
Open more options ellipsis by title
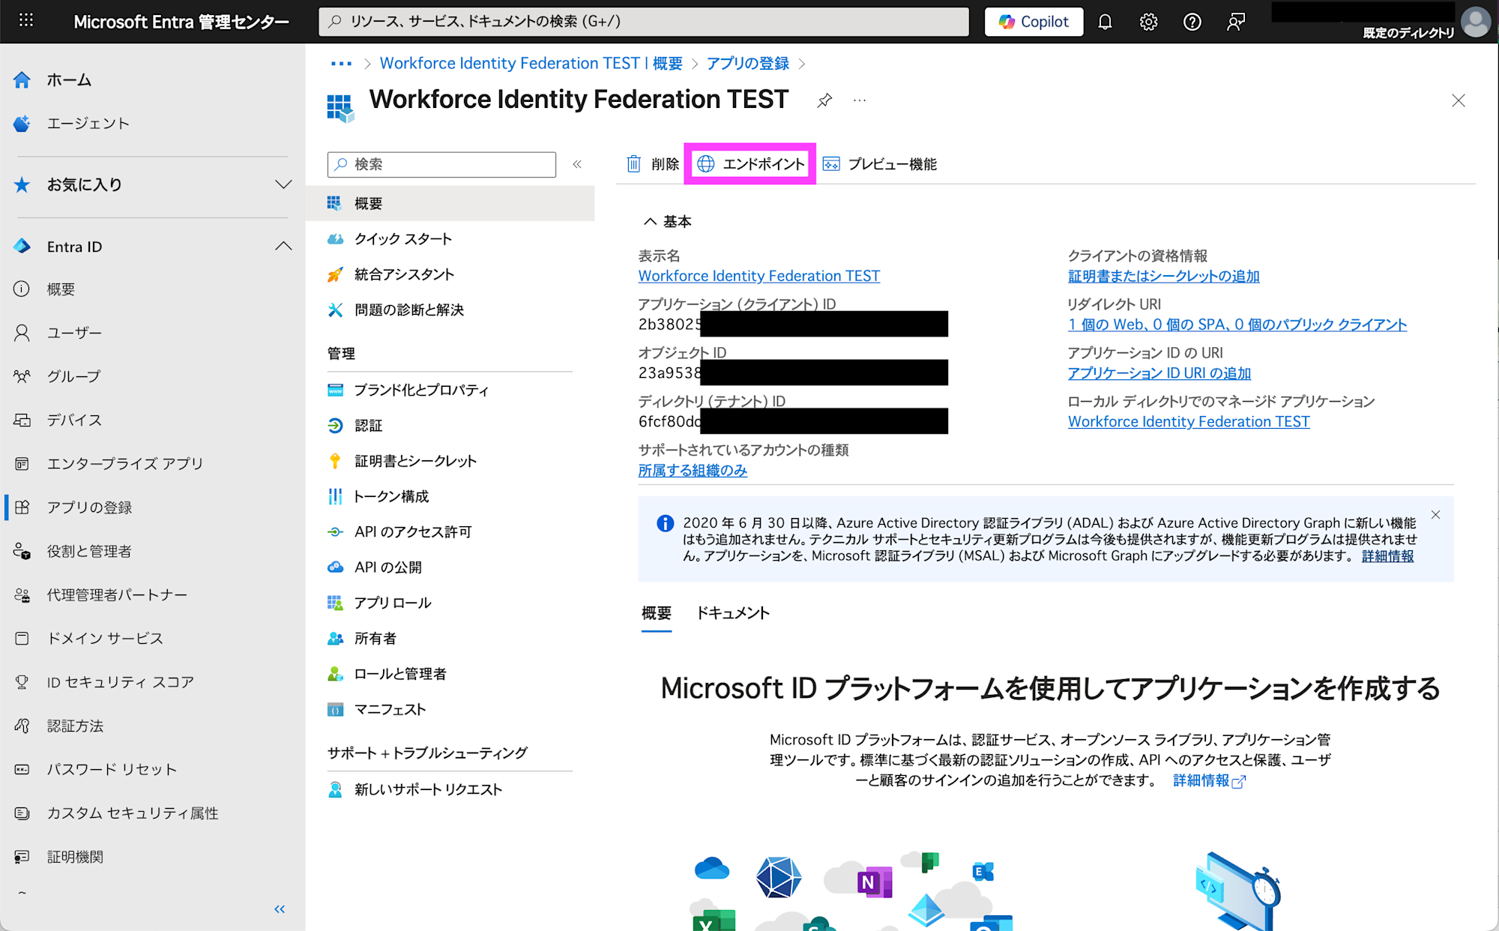tap(860, 100)
